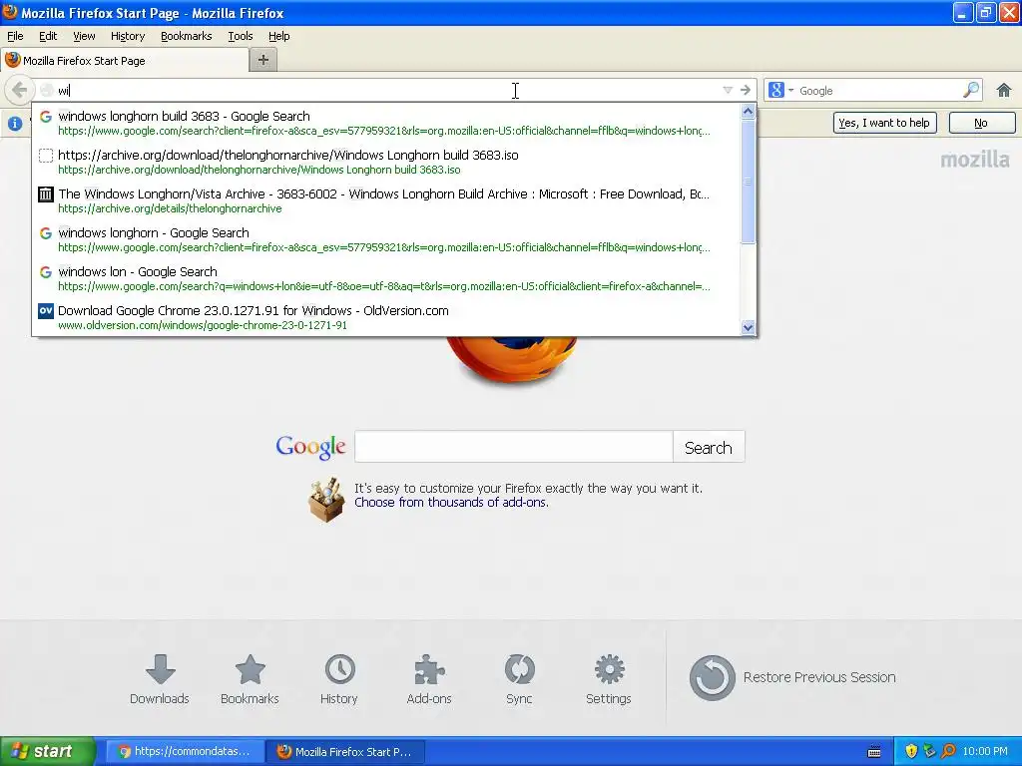Select "The Windows Longhorn/Vista Archive" suggestion
Image resolution: width=1022 pixels, height=766 pixels.
point(385,200)
